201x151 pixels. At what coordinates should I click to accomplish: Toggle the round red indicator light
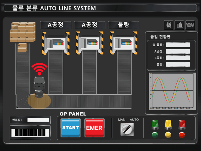point(182,135)
